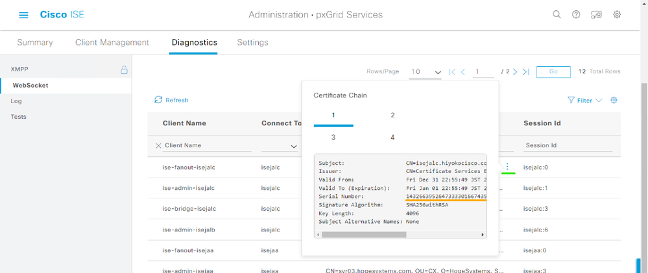Click session id isejalc:1
Image resolution: width=648 pixels, height=273 pixels.
[x=536, y=188]
